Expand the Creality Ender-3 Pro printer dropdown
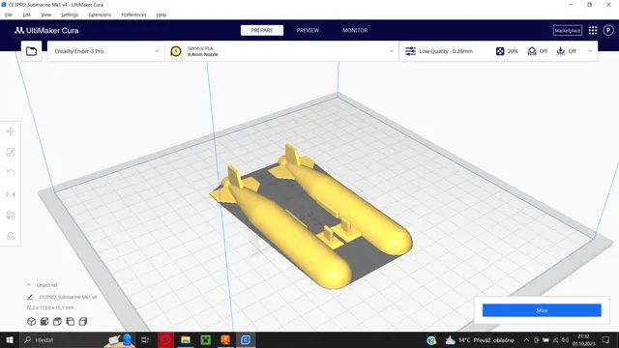Viewport: 619px width, 348px height. pyautogui.click(x=105, y=51)
